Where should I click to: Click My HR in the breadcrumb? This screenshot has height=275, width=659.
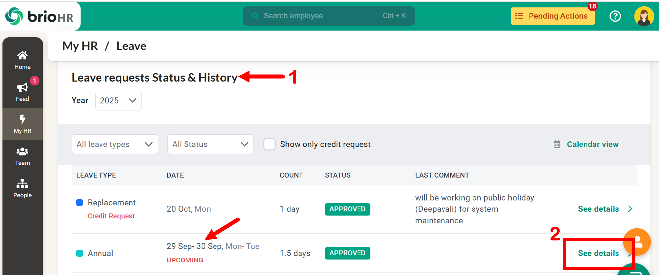80,46
